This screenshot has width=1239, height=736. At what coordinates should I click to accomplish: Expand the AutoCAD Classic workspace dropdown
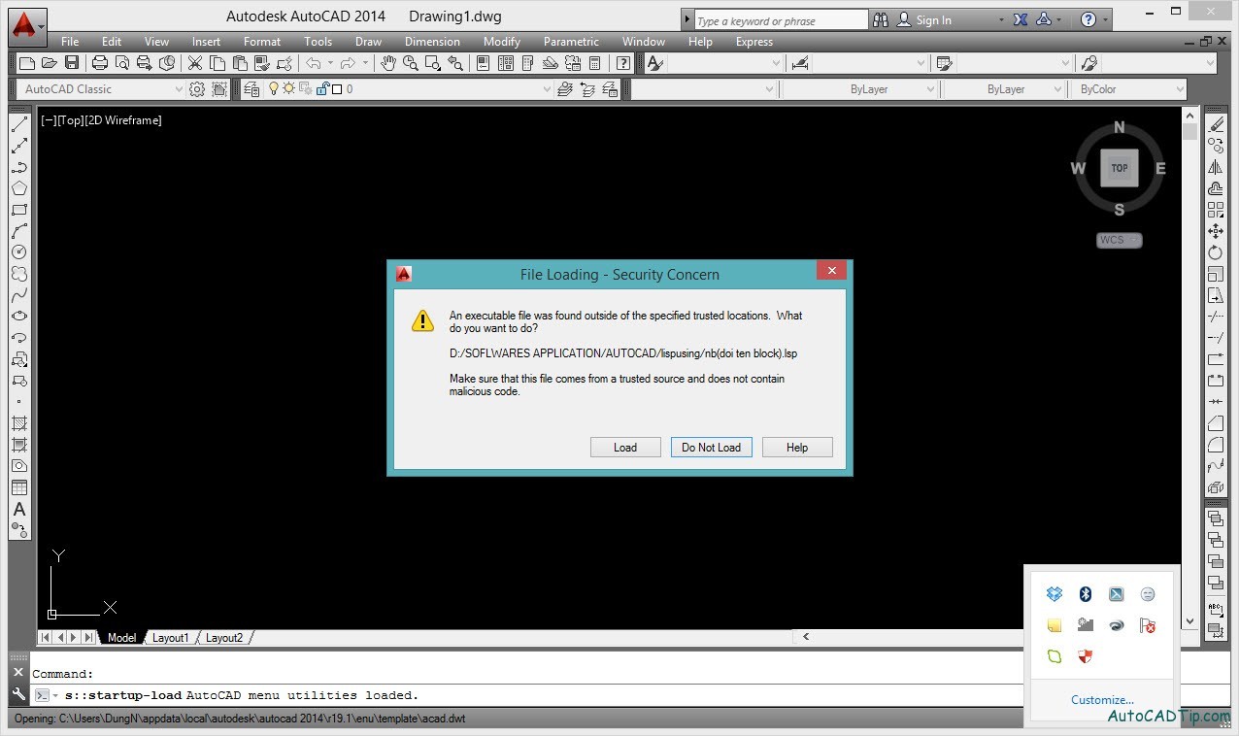pyautogui.click(x=178, y=89)
